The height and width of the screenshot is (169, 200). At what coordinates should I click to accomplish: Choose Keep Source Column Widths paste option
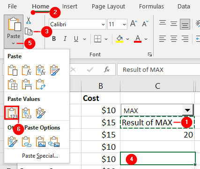tap(27, 84)
